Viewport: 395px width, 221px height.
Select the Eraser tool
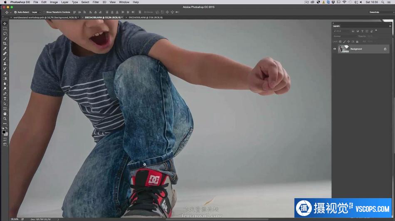[5, 74]
